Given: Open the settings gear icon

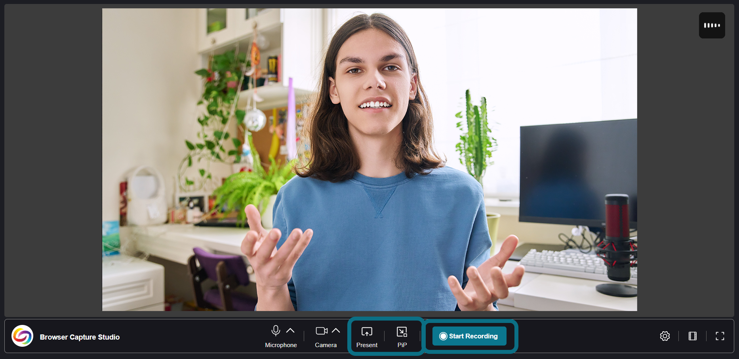Looking at the screenshot, I should pos(665,336).
